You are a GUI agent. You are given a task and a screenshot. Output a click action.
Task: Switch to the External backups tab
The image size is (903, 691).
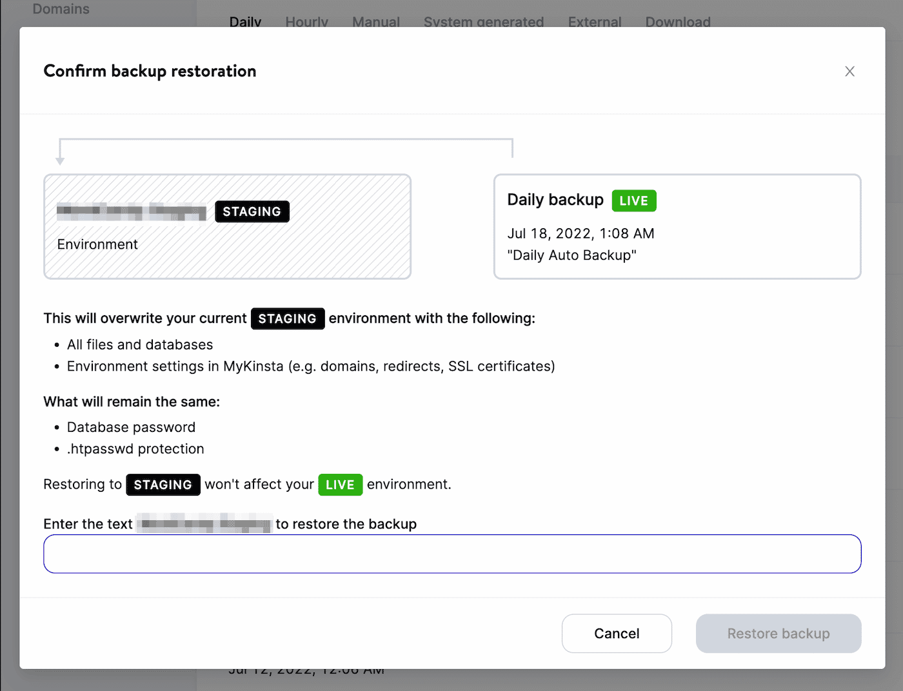point(594,21)
